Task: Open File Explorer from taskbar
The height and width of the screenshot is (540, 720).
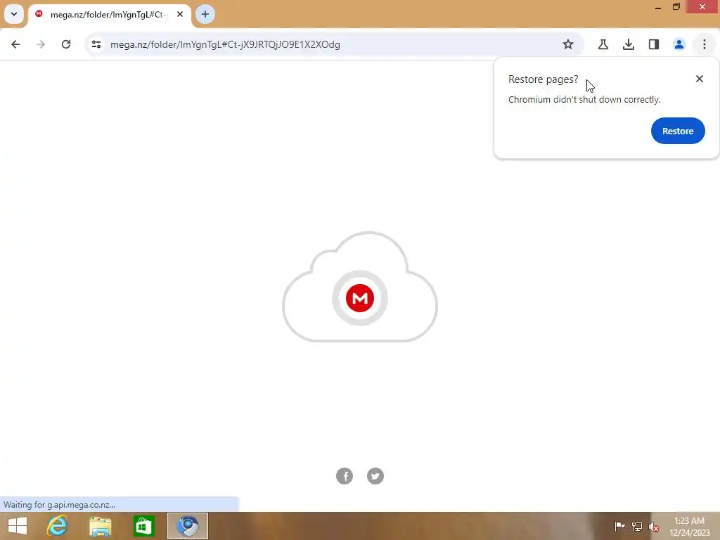Action: 100,526
